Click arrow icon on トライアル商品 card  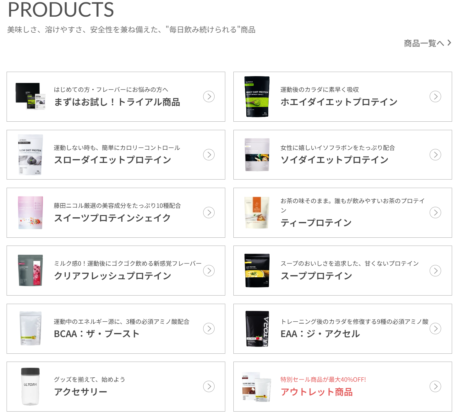(209, 97)
